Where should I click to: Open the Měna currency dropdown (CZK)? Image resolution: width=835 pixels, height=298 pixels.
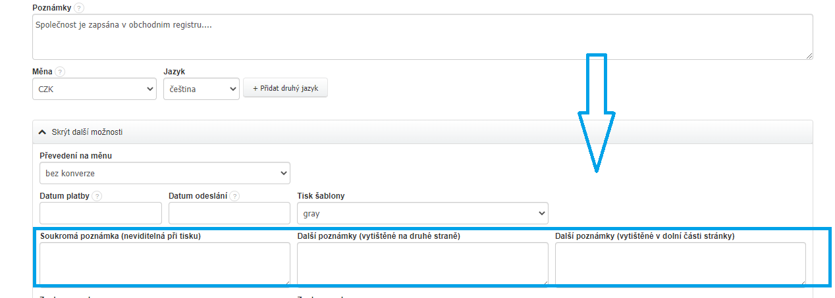[94, 89]
